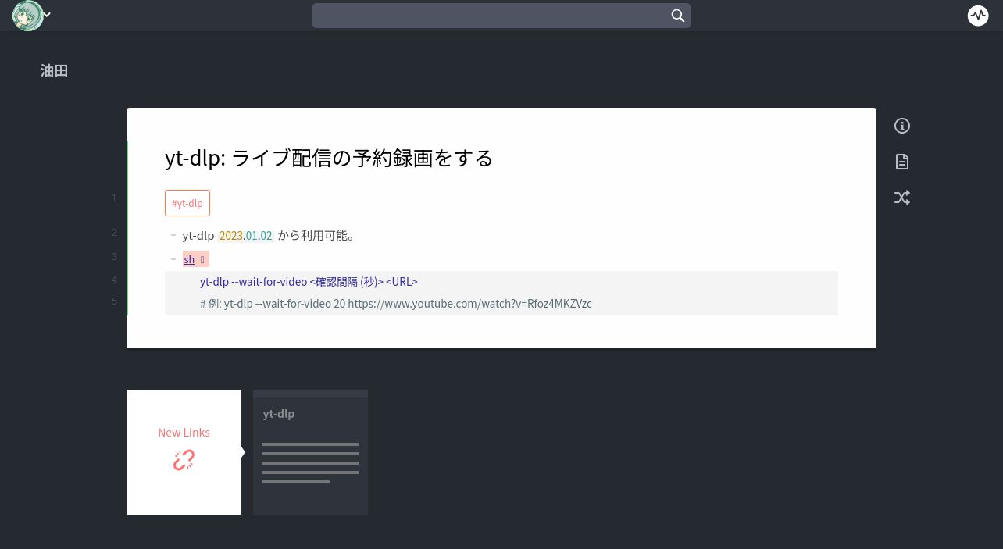Copy code with icon next to sh
This screenshot has height=549, width=1003.
click(x=202, y=259)
